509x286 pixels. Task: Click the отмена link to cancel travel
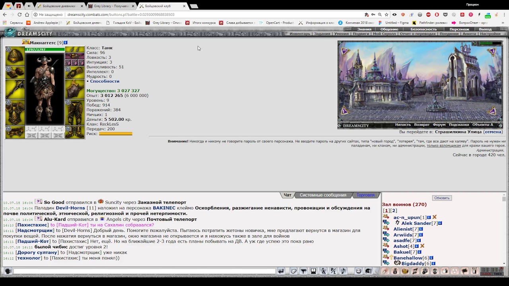(x=493, y=132)
